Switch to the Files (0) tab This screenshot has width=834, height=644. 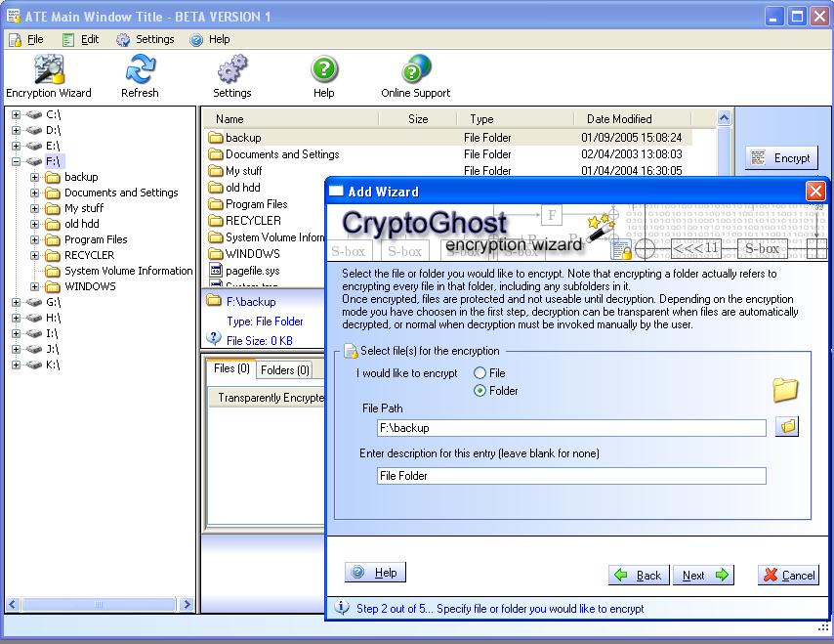pyautogui.click(x=231, y=368)
